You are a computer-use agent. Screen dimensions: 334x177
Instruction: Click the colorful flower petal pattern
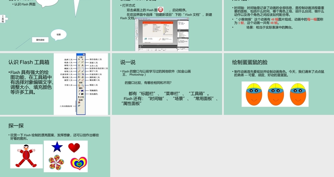coord(56,162)
